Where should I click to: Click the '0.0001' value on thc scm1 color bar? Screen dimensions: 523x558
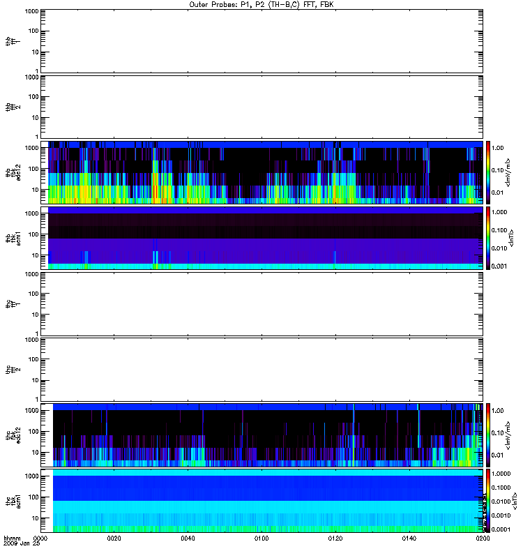[x=501, y=529]
